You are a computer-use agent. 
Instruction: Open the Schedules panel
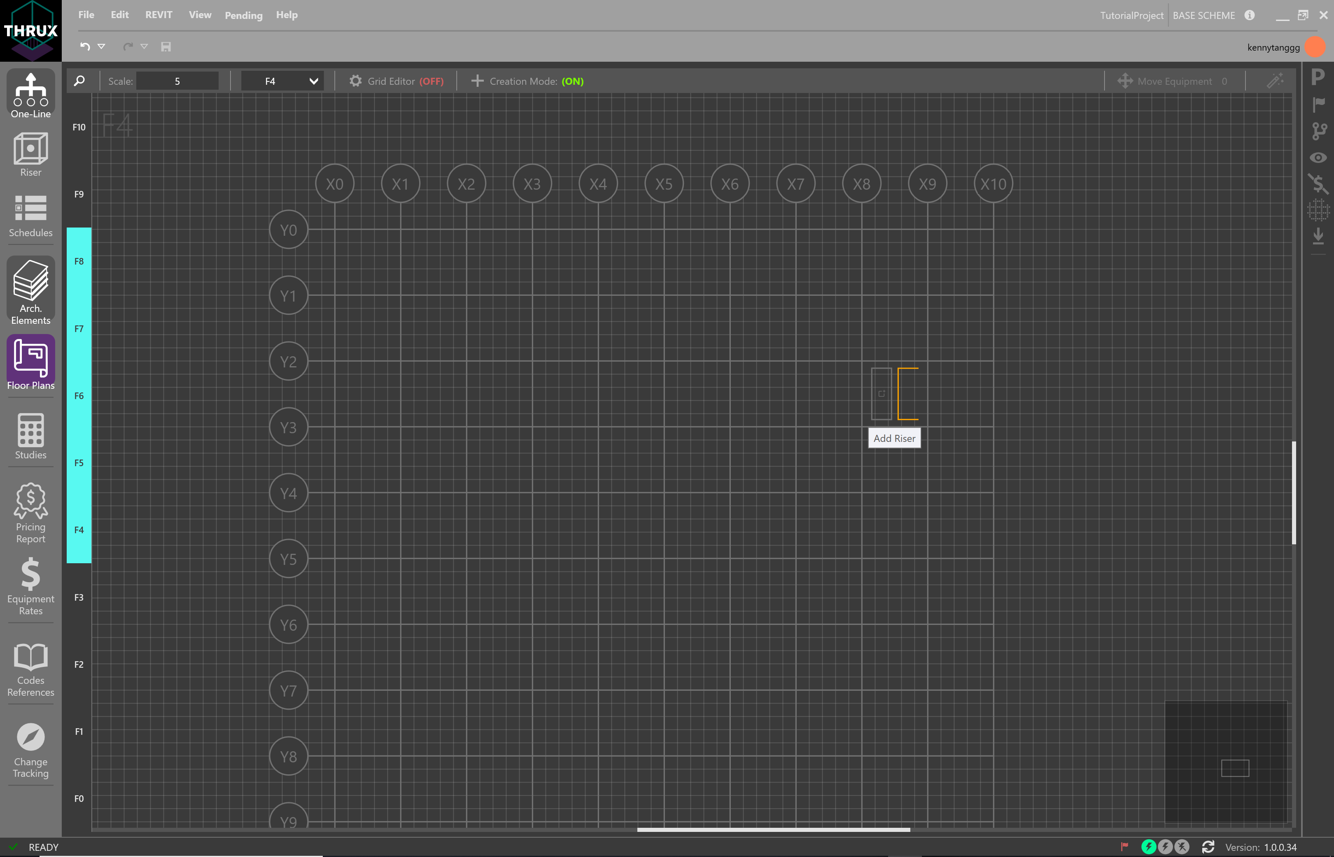click(30, 216)
